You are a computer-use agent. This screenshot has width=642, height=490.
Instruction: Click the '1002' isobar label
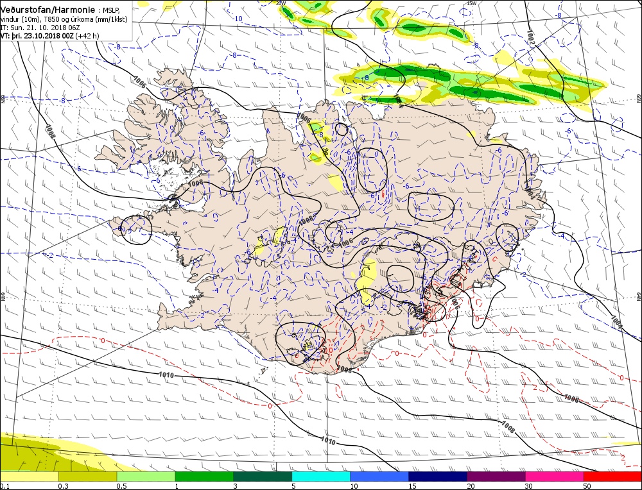(531, 37)
